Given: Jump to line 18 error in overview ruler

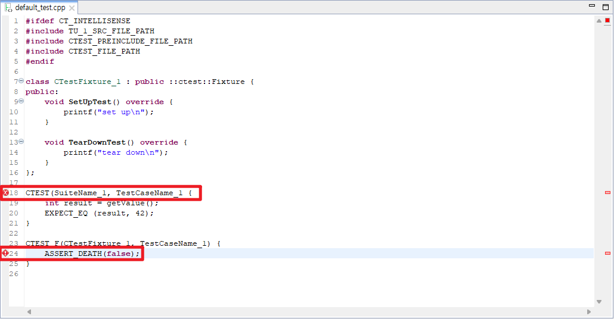Looking at the screenshot, I should [x=607, y=192].
